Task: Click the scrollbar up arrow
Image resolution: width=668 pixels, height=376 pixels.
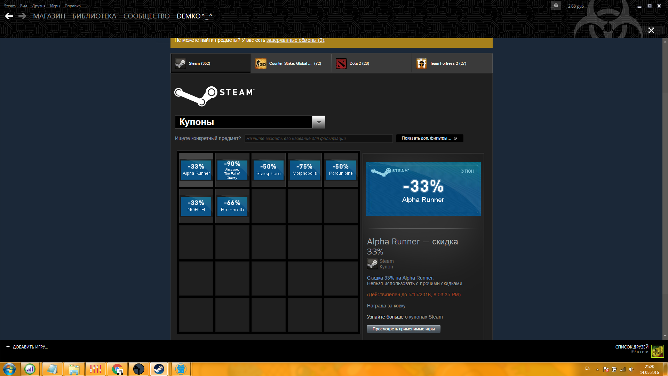Action: tap(665, 41)
